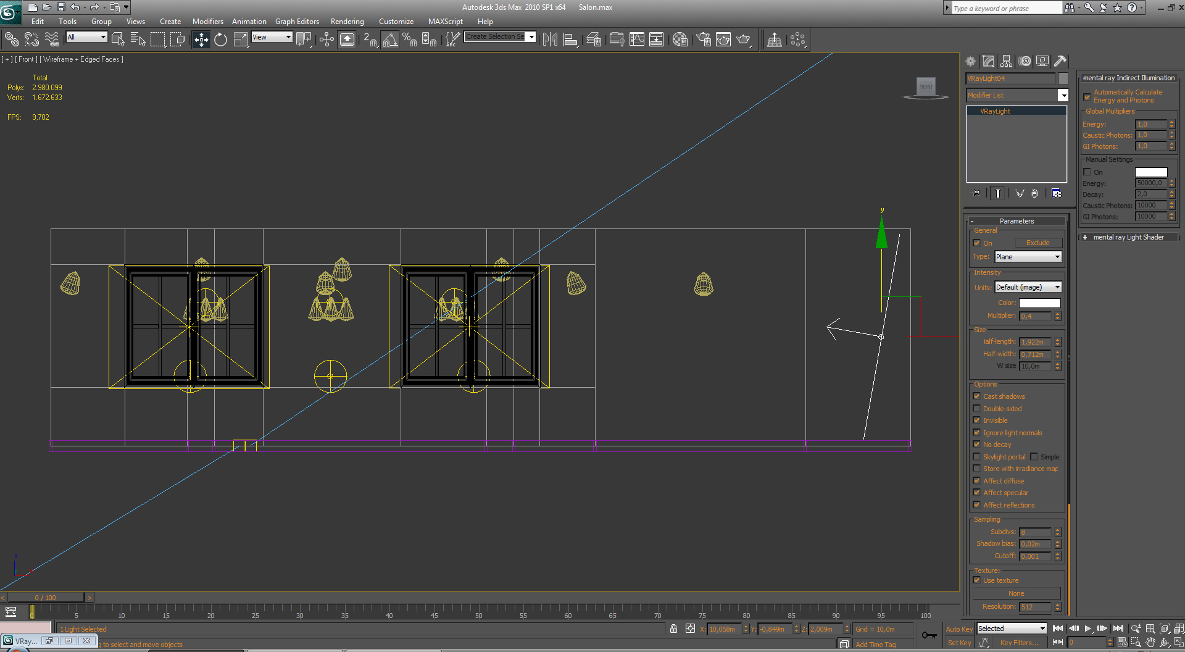This screenshot has width=1185, height=652.
Task: Open the Graph Editors menu
Action: [x=297, y=22]
